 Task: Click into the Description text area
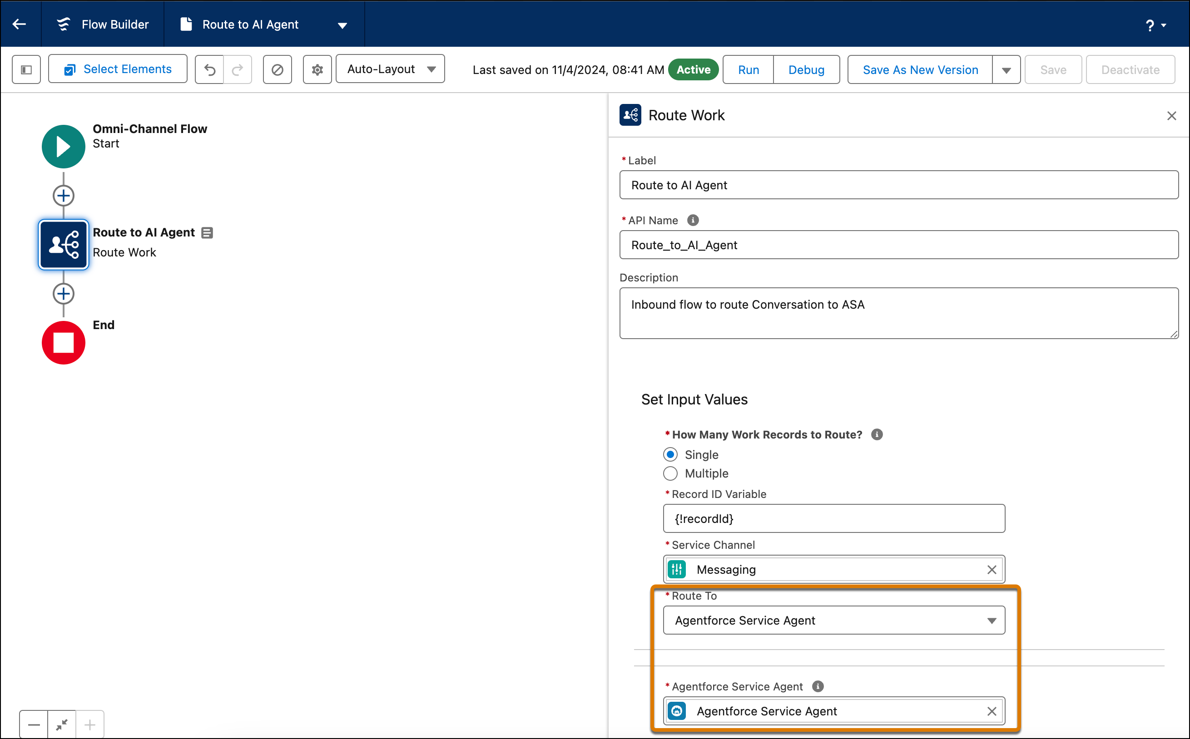point(898,313)
